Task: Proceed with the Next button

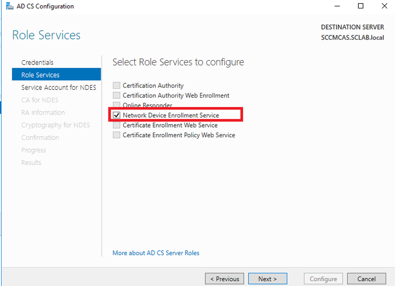Action: point(268,279)
